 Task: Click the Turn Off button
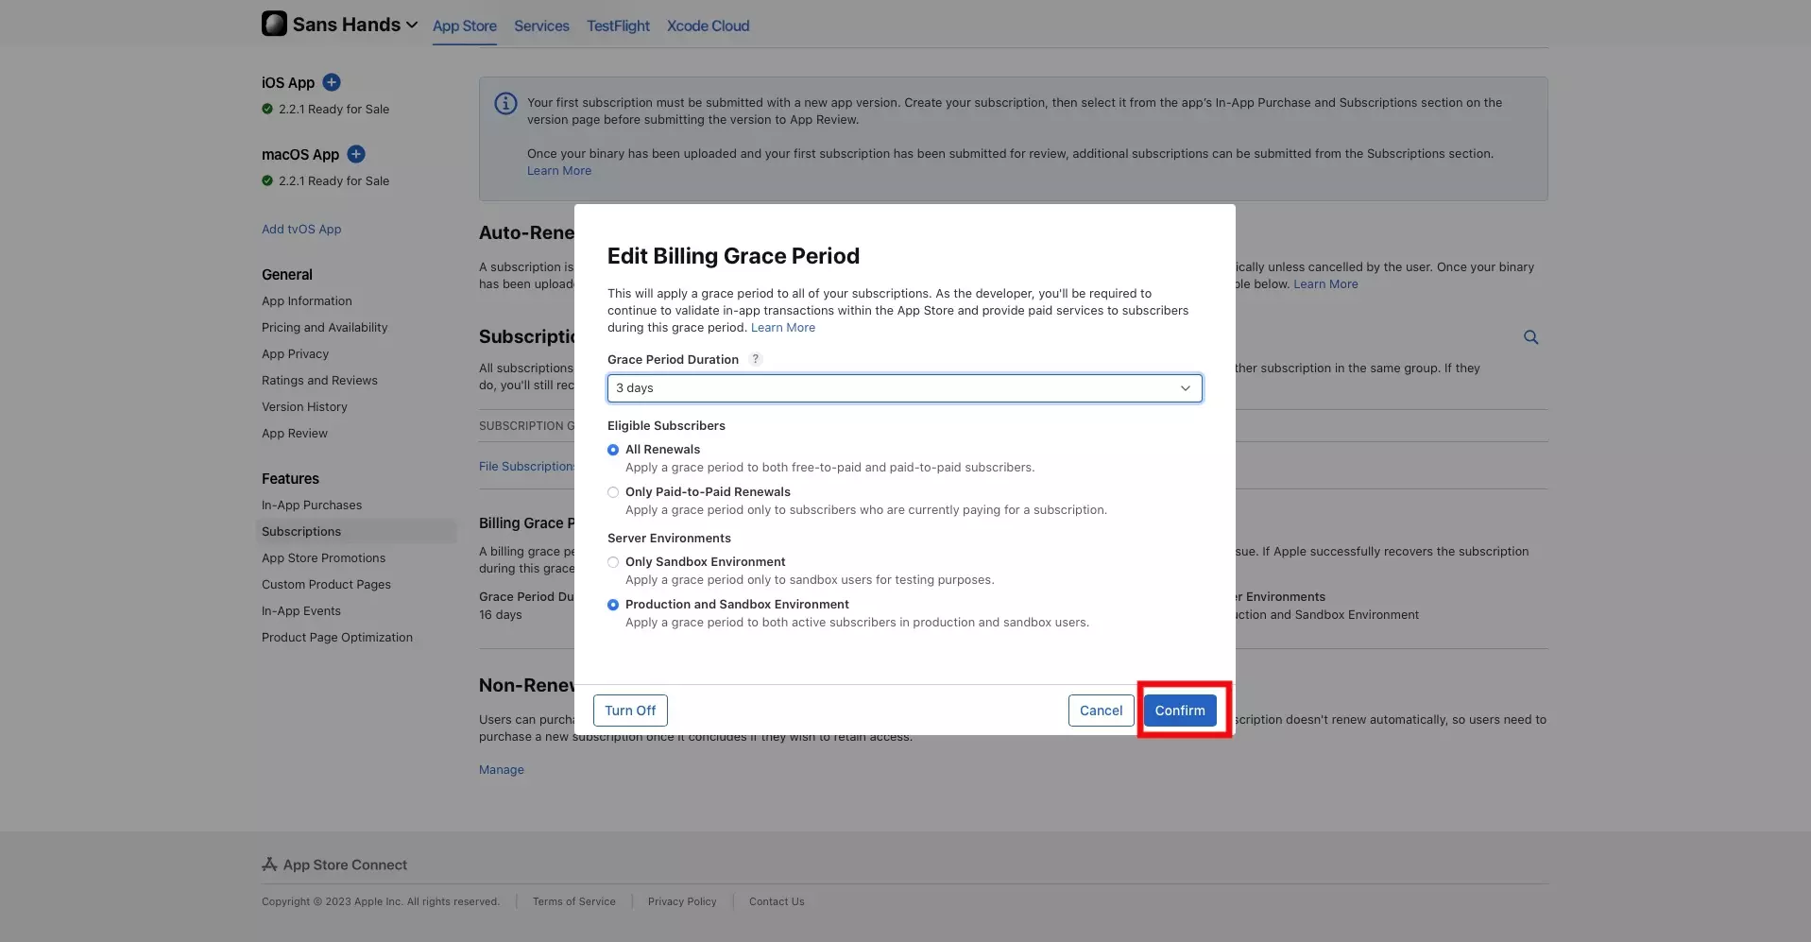(x=630, y=711)
